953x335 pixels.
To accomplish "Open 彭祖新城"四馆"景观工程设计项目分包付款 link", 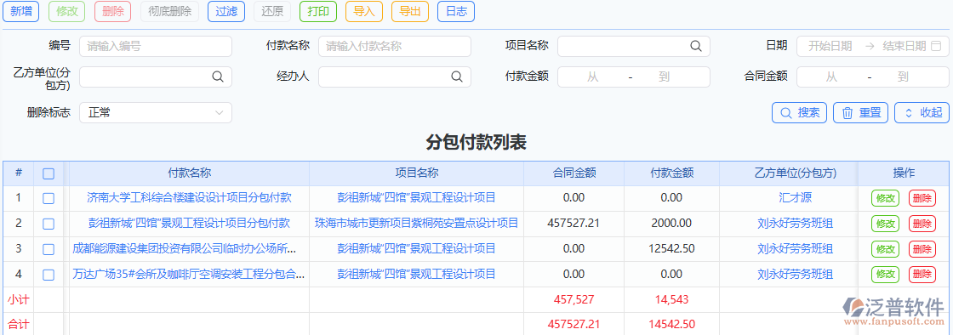I will [x=189, y=224].
